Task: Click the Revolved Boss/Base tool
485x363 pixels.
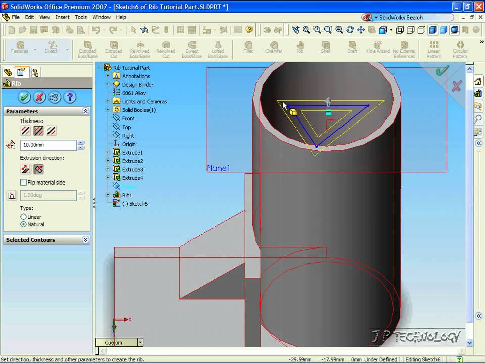Action: 139,50
